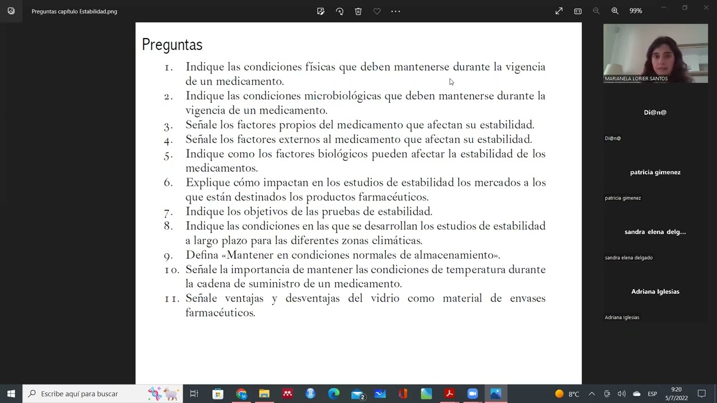717x403 pixels.
Task: Show hidden system tray icons
Action: [x=592, y=393]
